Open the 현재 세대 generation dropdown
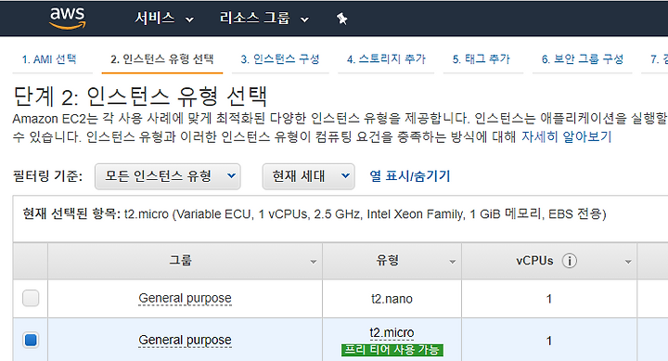The height and width of the screenshot is (361, 668). point(308,176)
